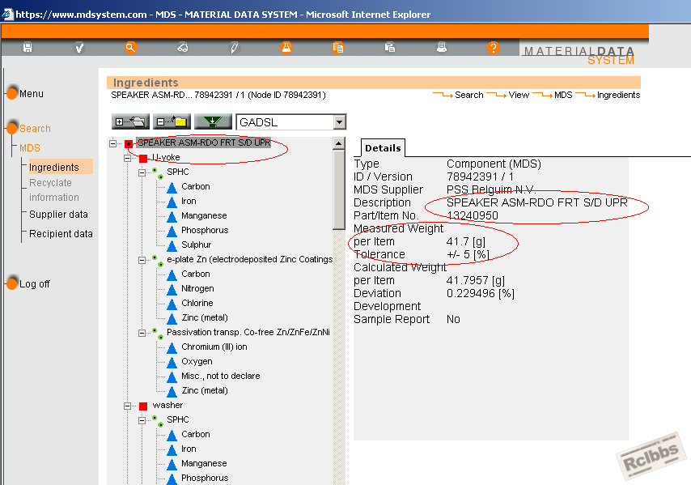
Task: Select the SPEAKER ASM-RDO FRT S/D UPR tree item
Action: (x=204, y=143)
